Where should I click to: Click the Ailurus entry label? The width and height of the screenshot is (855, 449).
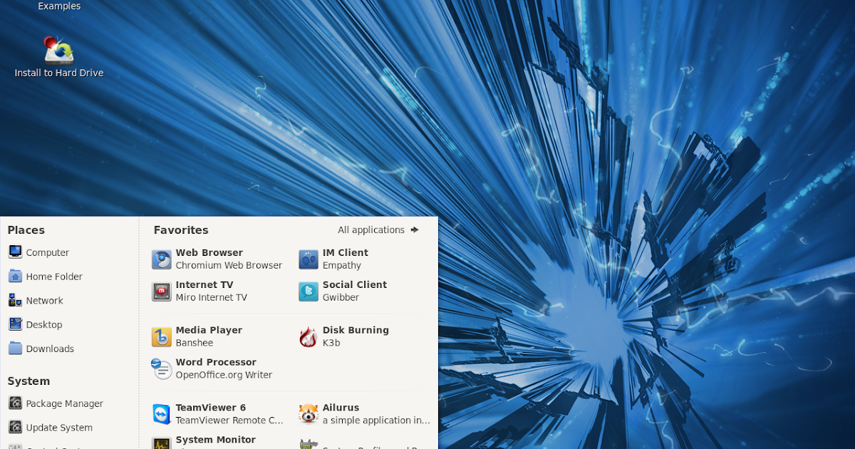[341, 408]
